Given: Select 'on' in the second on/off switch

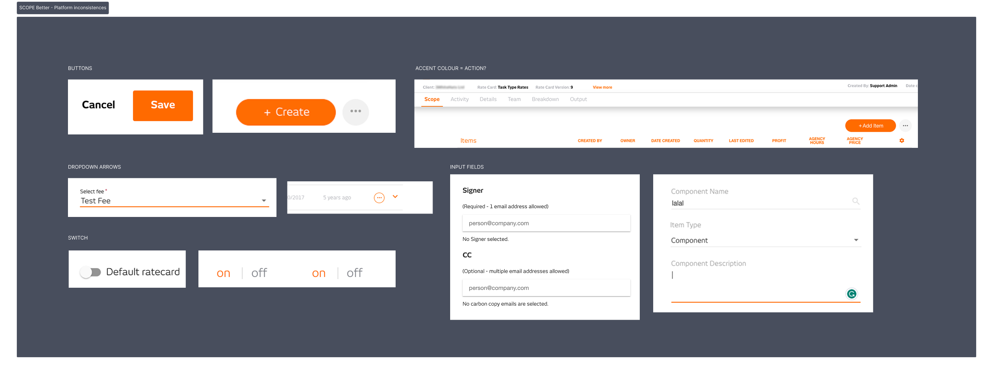Looking at the screenshot, I should tap(319, 273).
